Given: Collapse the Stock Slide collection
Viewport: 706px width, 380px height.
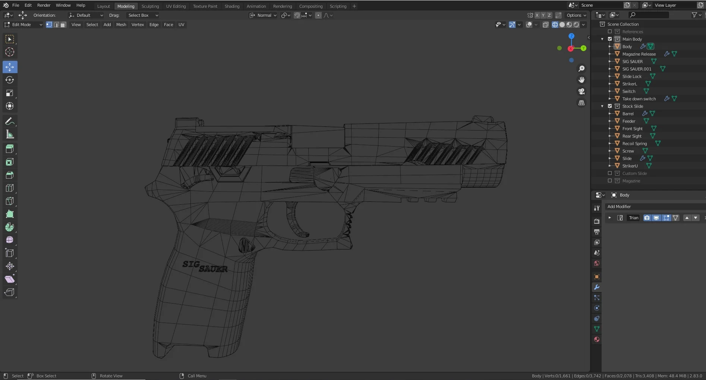Looking at the screenshot, I should click(x=602, y=106).
